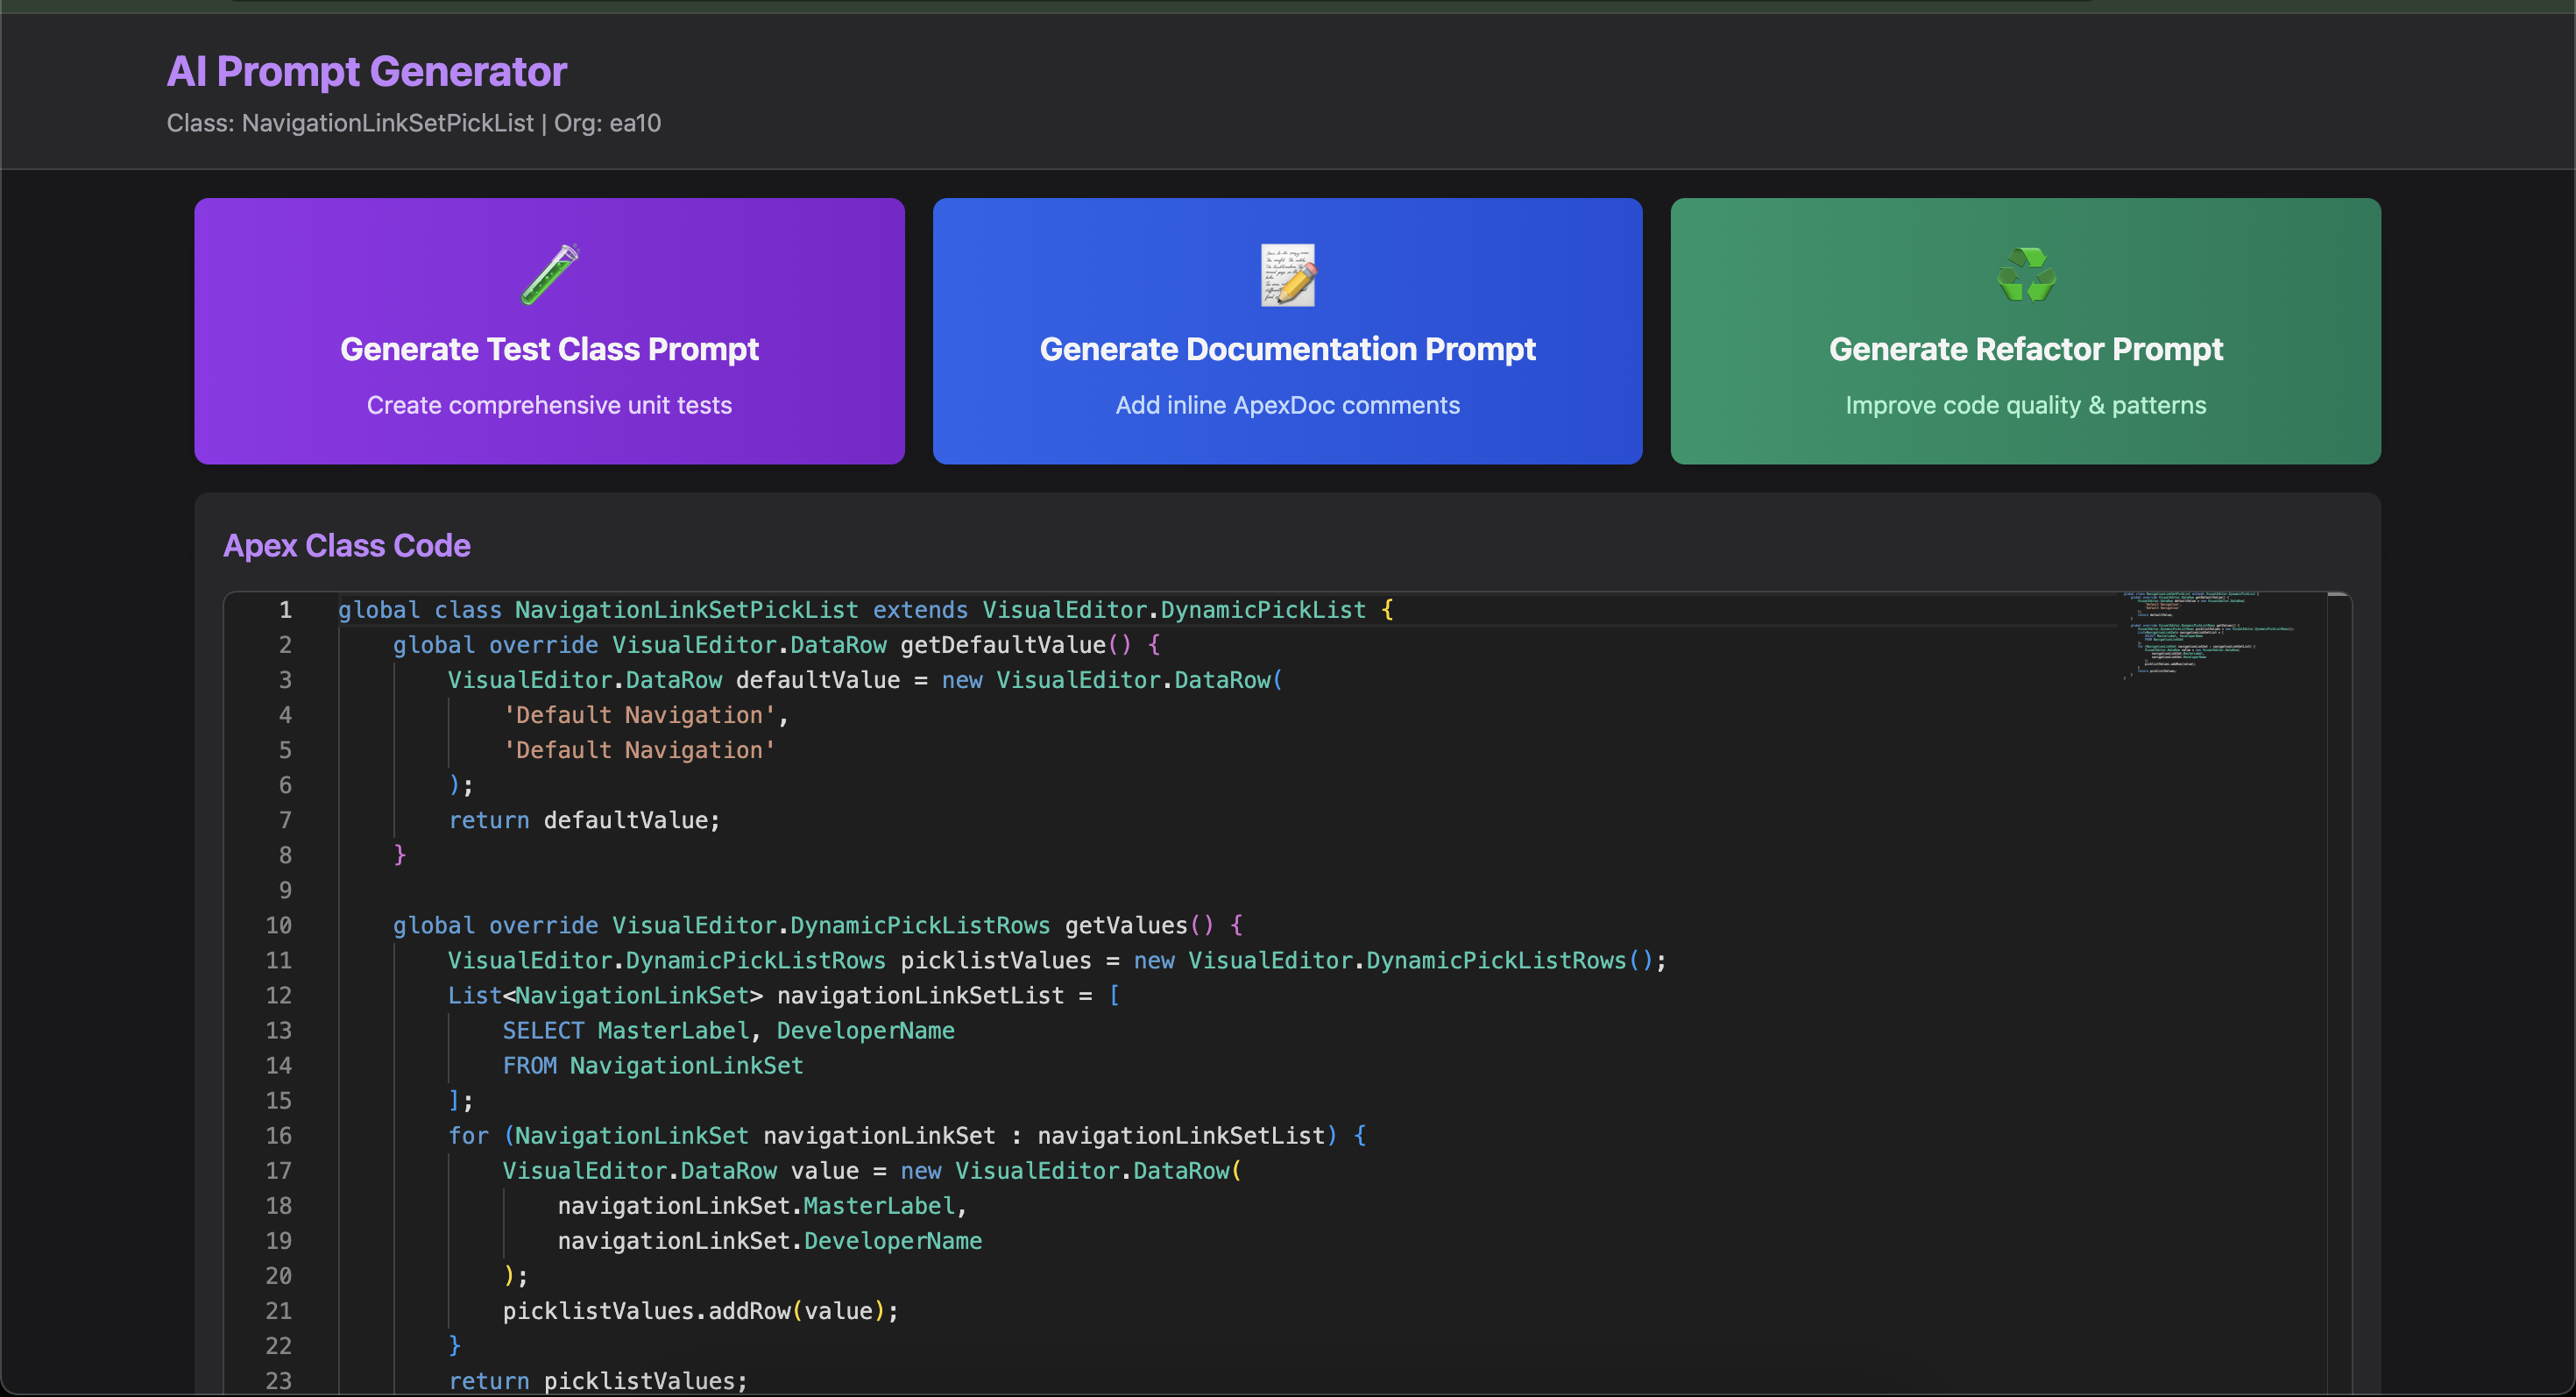Viewport: 2576px width, 1397px height.
Task: Click the SELECT keyword in the SOQL query
Action: pyautogui.click(x=542, y=1030)
